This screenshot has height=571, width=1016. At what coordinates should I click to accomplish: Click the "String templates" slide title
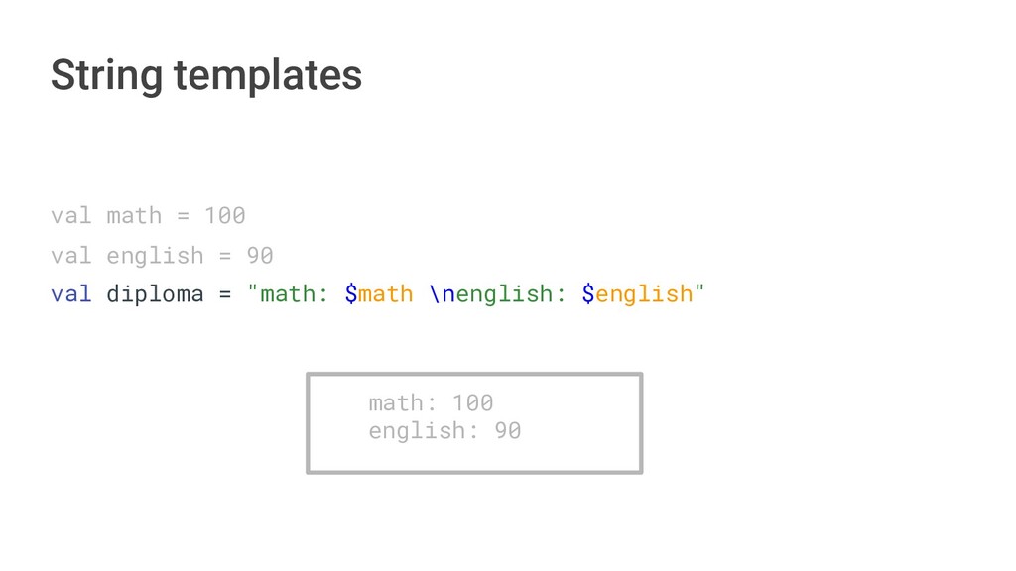205,75
